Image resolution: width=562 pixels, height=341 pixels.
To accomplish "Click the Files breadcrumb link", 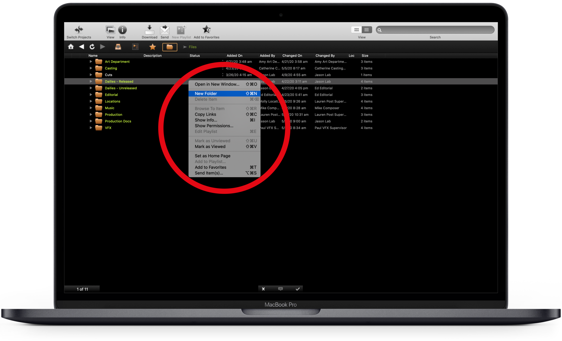I will coord(193,47).
